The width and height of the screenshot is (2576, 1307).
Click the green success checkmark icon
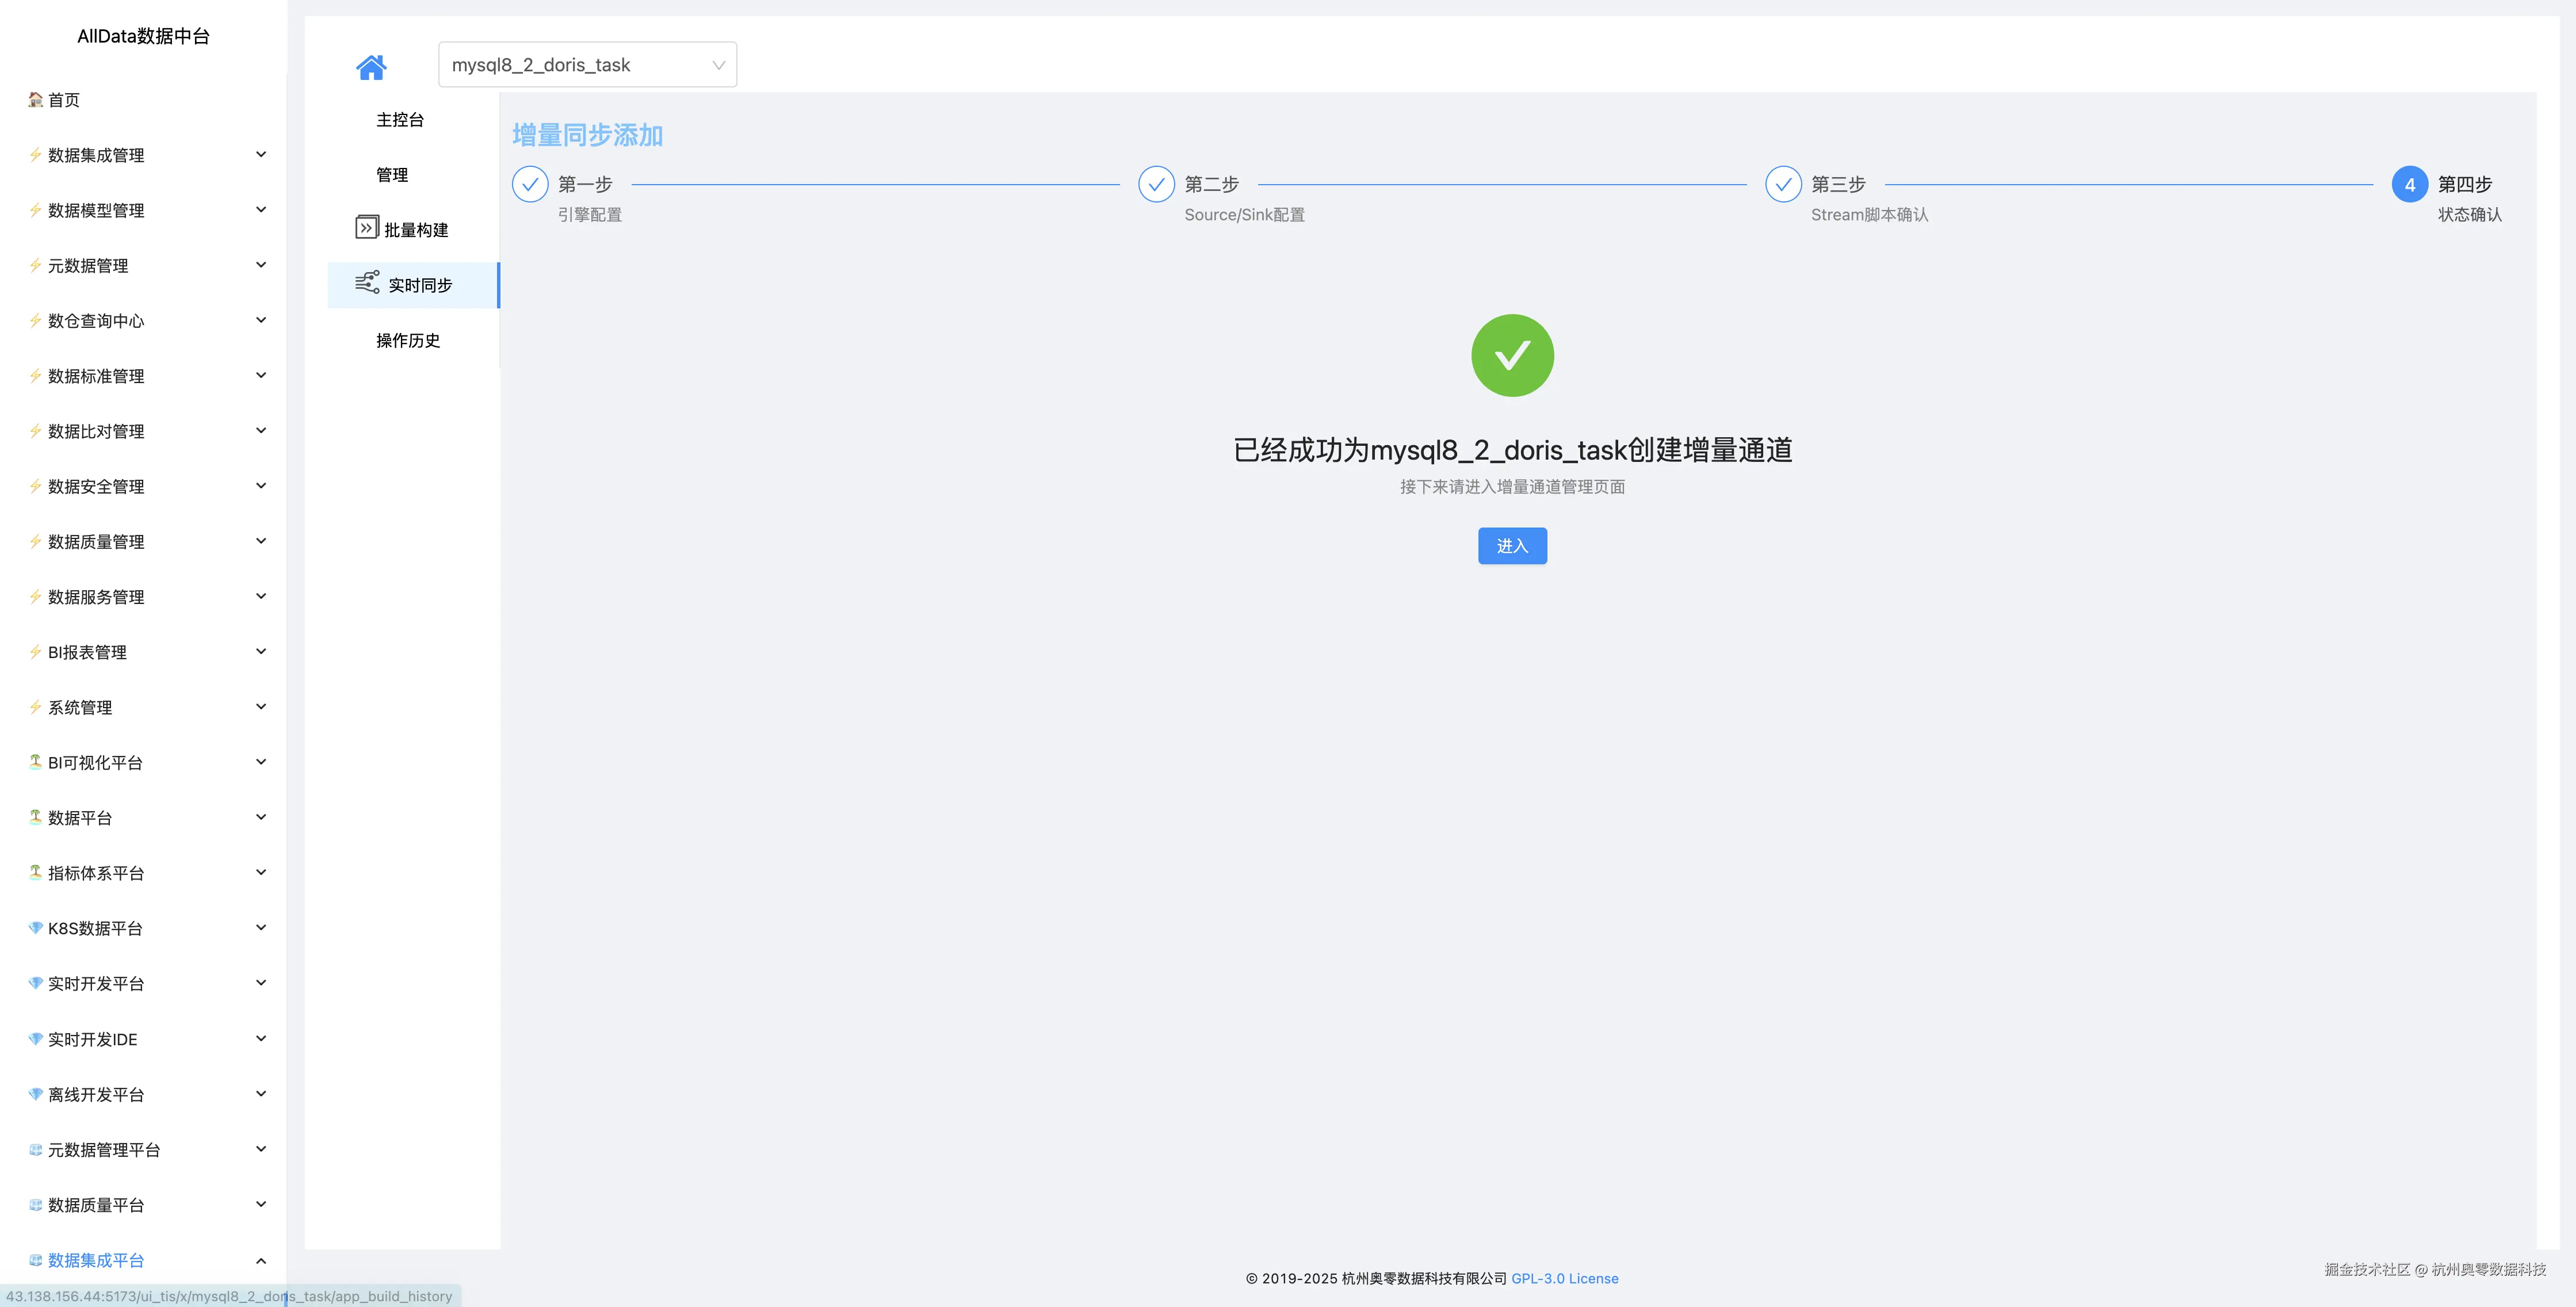pos(1512,355)
